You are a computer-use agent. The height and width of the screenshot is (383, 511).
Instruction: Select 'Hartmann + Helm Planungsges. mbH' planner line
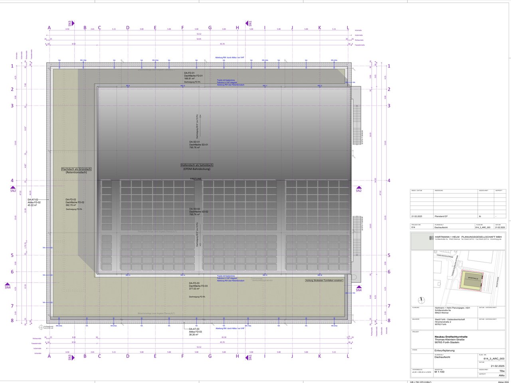pyautogui.click(x=452, y=308)
